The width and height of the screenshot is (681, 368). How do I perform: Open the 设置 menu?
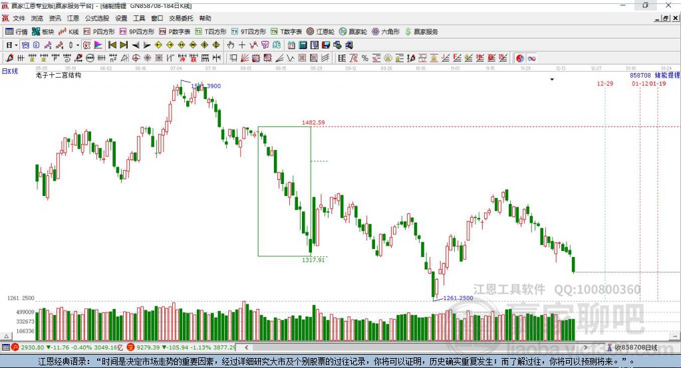pyautogui.click(x=121, y=18)
